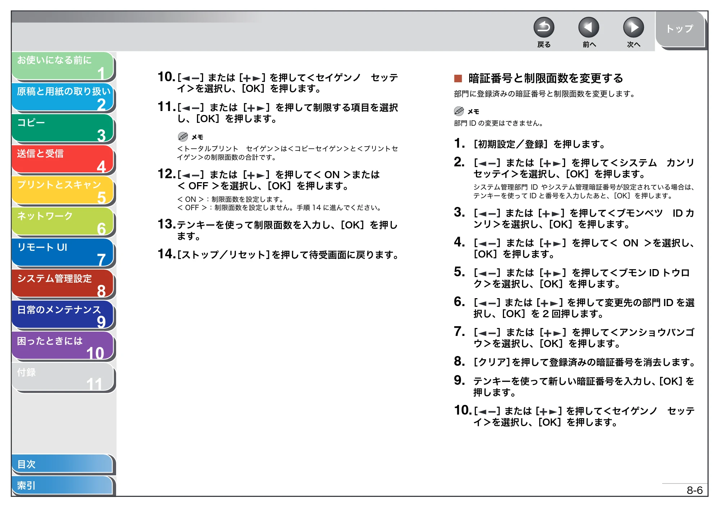Click intro line 部門に登録済みの暗証番号と制限面数を変更します
This screenshot has height=508, width=719.
click(545, 94)
